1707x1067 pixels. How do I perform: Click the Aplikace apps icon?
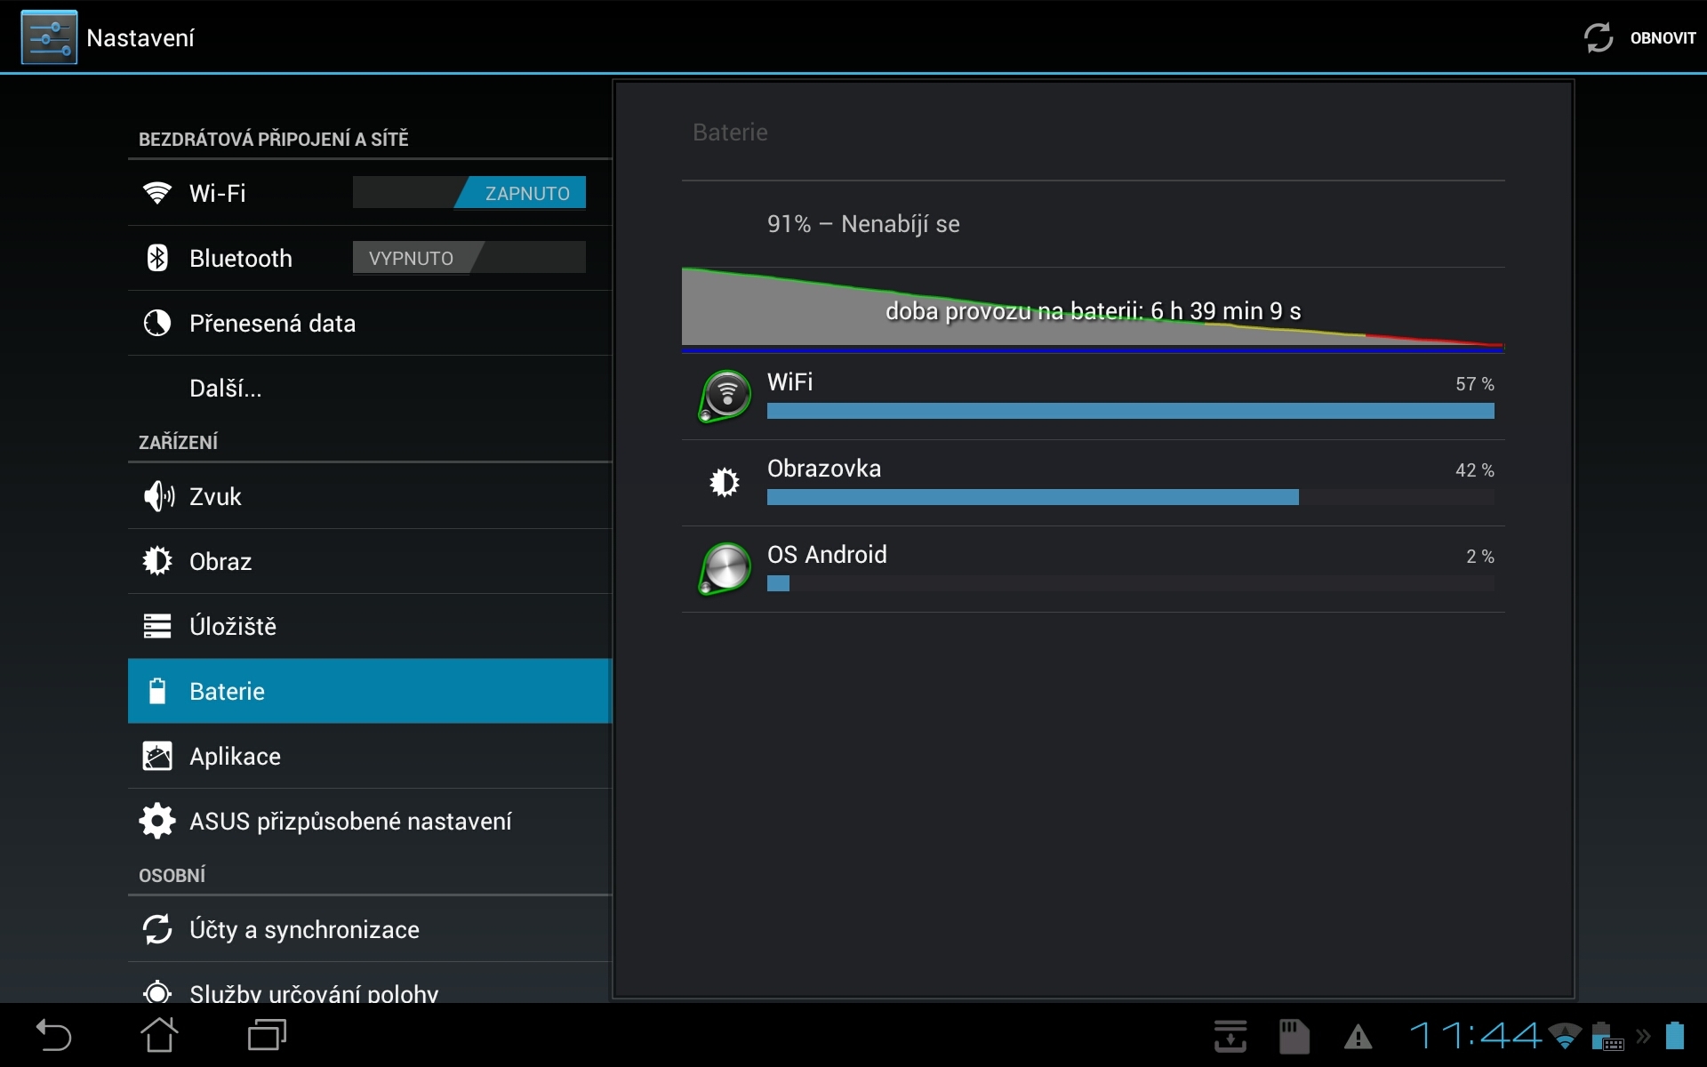(156, 756)
